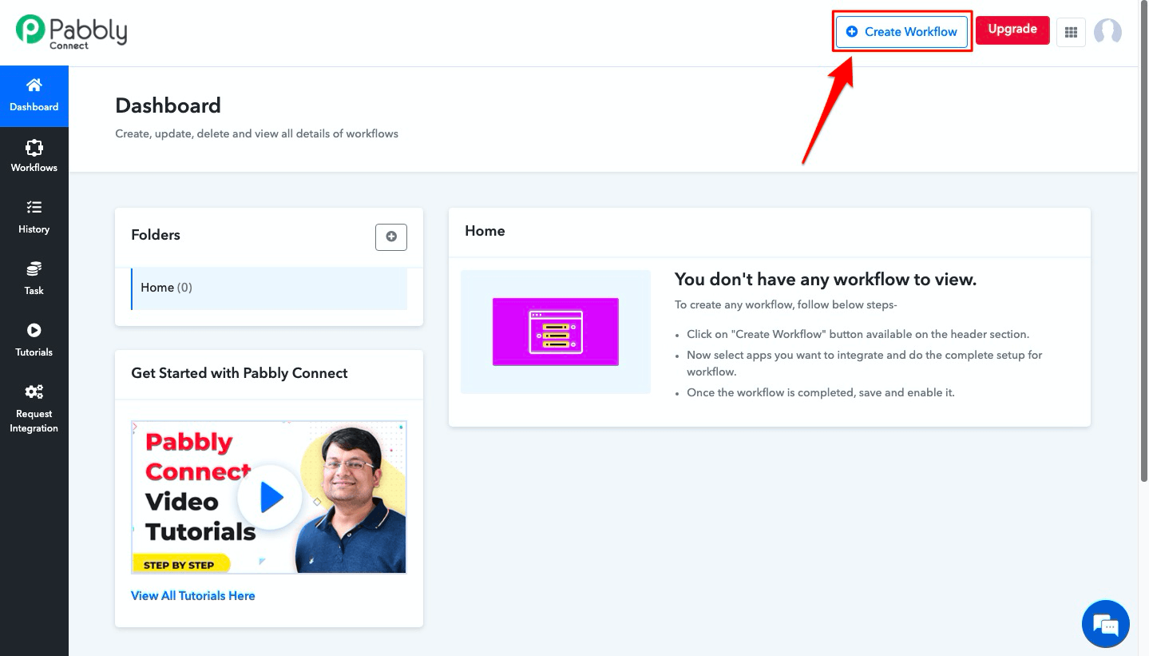Click the red Upgrade button
Screen dimensions: 1149x656
point(1012,30)
